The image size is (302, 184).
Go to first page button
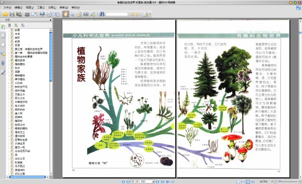[123, 181]
